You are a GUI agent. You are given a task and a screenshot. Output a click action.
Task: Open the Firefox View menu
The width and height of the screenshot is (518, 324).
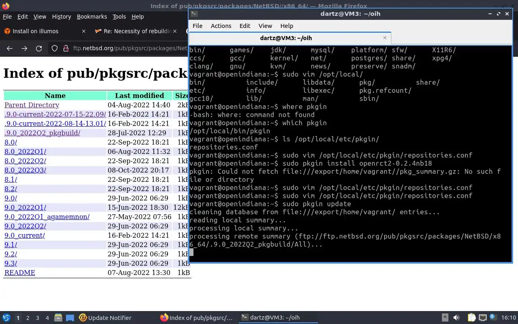point(40,17)
